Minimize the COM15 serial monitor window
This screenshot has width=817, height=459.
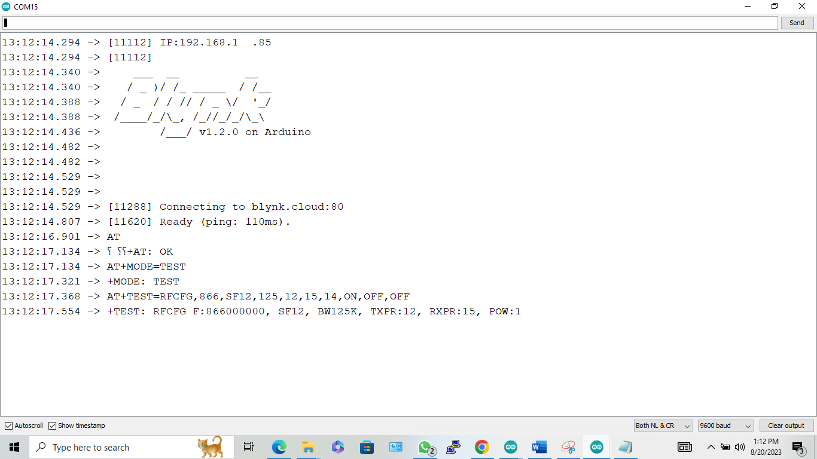coord(748,6)
